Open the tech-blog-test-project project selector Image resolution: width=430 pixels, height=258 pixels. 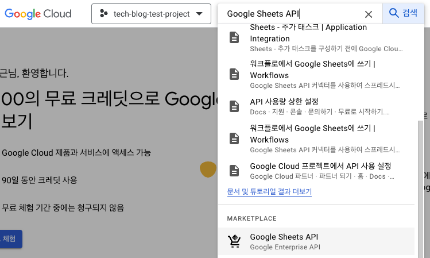(151, 14)
